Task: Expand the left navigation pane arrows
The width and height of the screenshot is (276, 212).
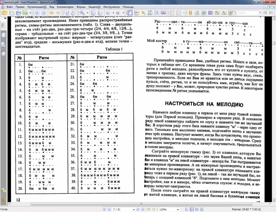Action: (x=5, y=18)
